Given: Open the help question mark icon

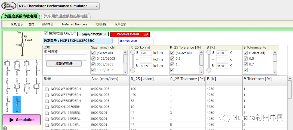Looking at the screenshot, I should tap(5, 128).
